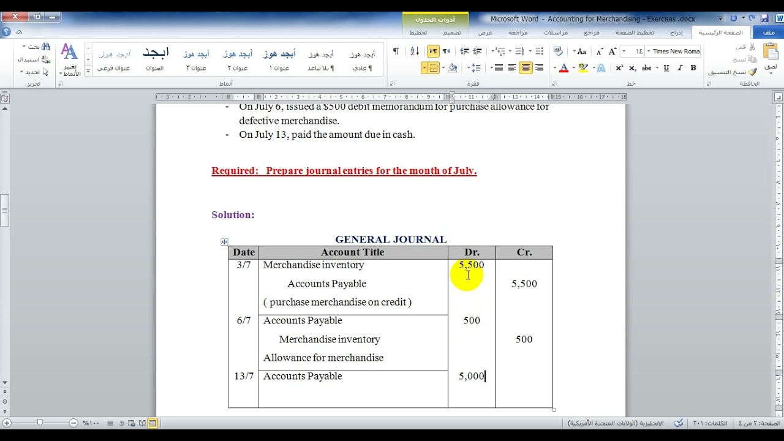Apply the No Spacing (بلا تباعد) style
The image size is (784, 441).
click(x=321, y=60)
